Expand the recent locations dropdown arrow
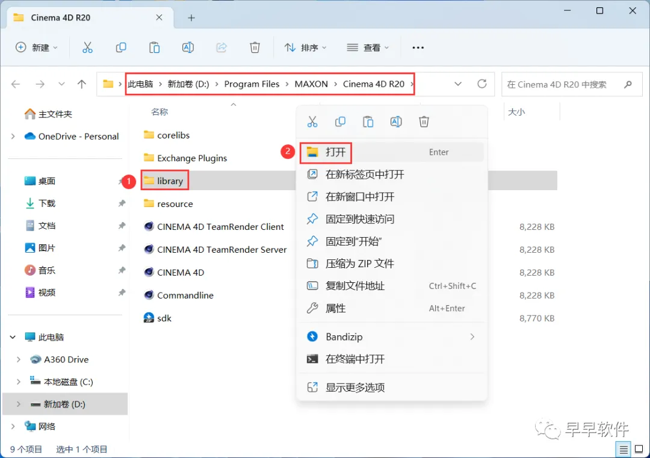The height and width of the screenshot is (458, 650). click(61, 84)
